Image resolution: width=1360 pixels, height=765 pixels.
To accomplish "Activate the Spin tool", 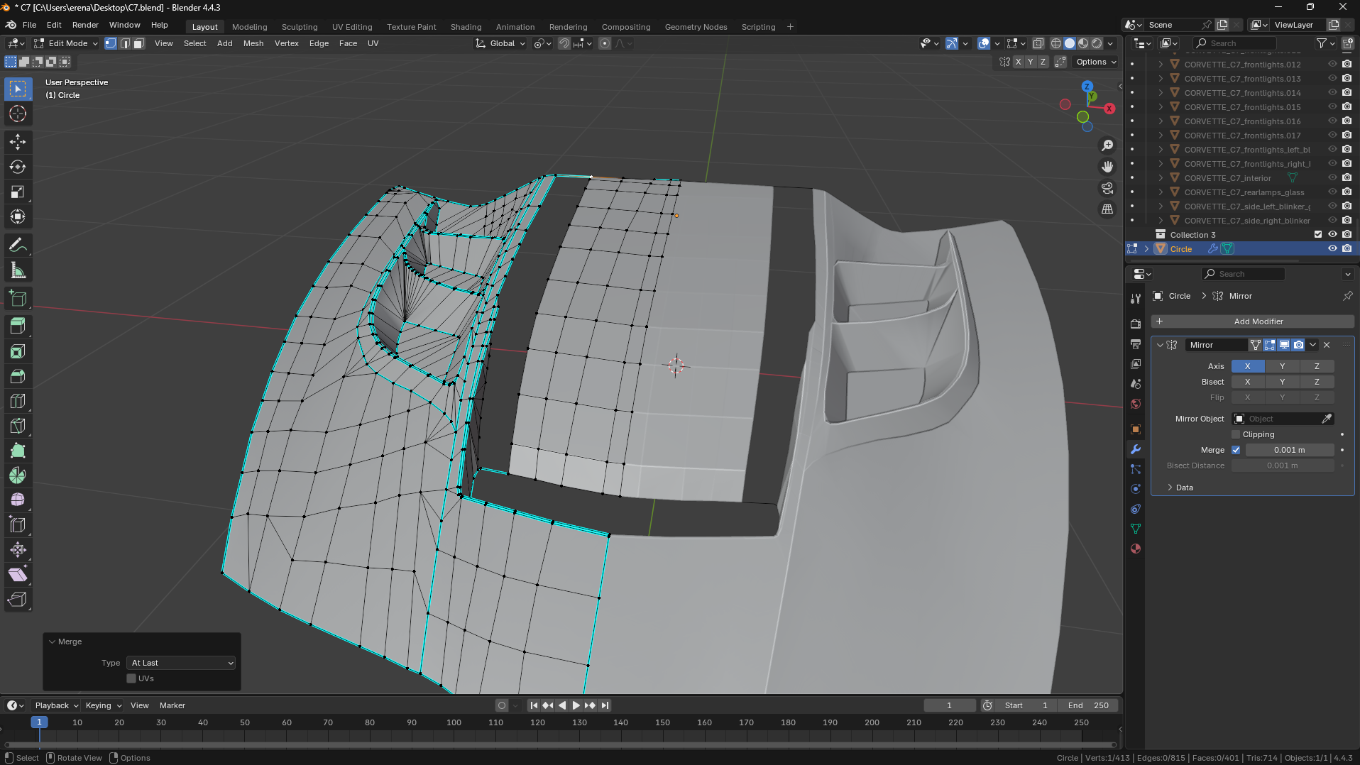I will (18, 475).
